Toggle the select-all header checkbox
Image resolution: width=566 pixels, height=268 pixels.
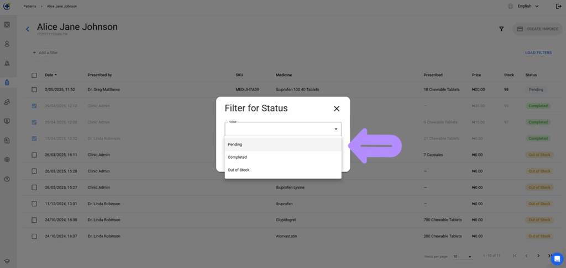tap(34, 76)
